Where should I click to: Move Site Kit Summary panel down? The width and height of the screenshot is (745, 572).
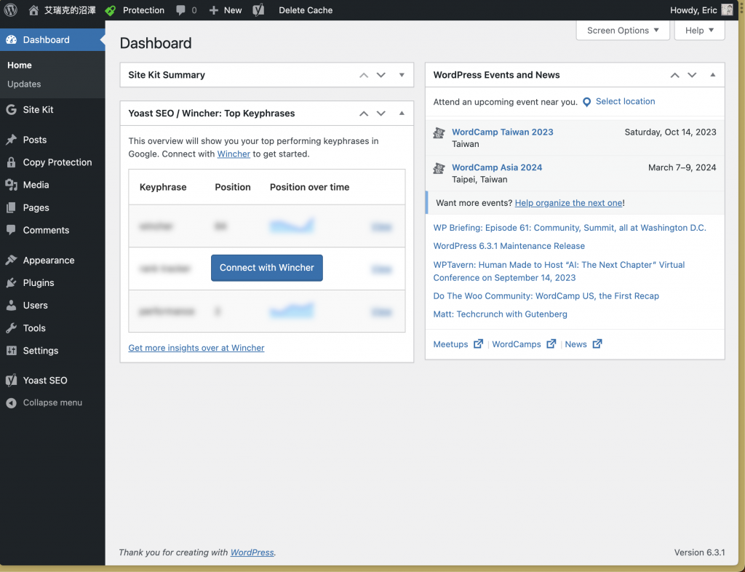pos(381,75)
